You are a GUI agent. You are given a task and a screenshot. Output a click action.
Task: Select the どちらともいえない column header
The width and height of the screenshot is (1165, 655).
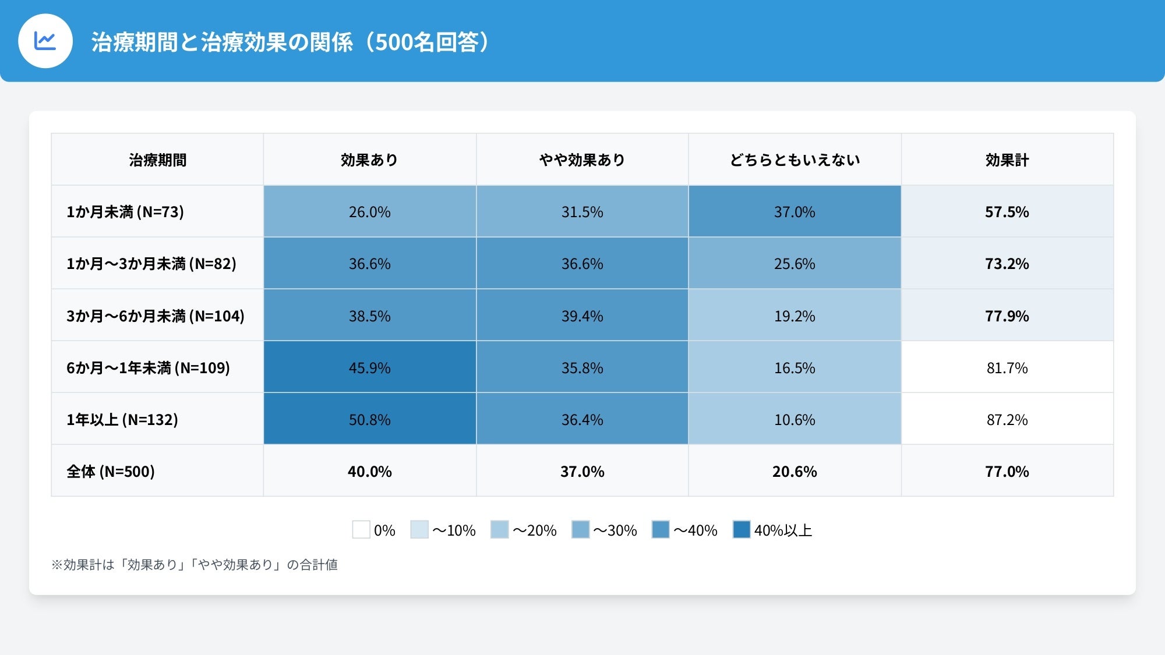(x=795, y=160)
